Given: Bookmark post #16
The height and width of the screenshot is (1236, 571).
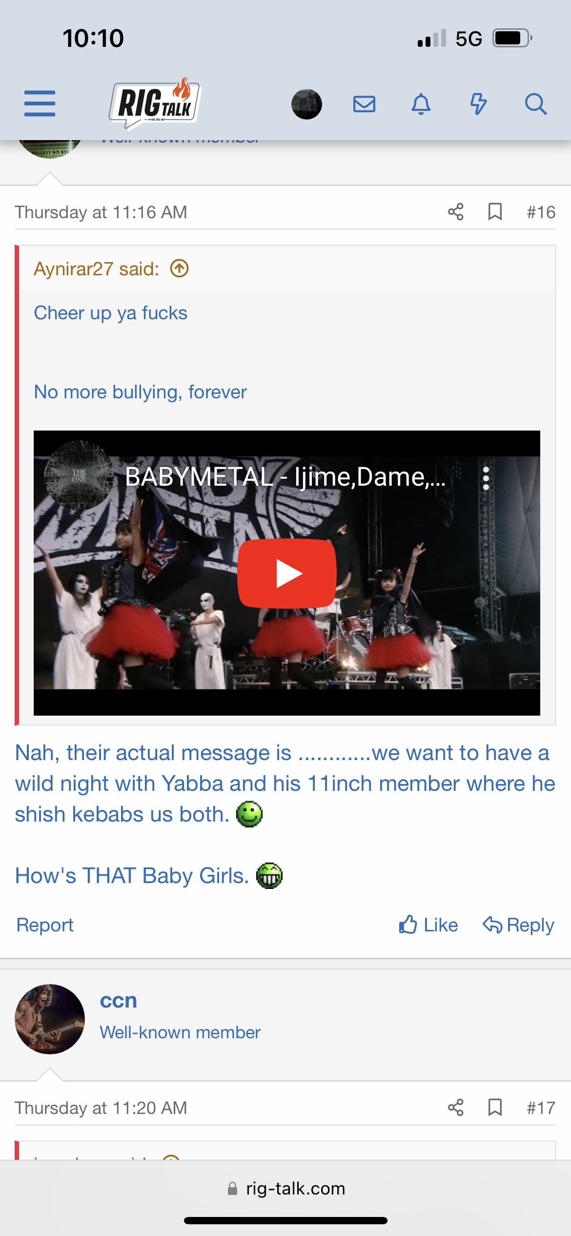Looking at the screenshot, I should click(495, 212).
